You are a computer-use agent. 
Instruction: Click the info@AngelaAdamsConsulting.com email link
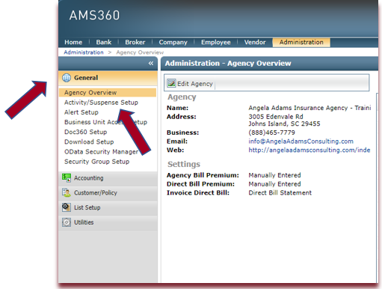coord(301,142)
